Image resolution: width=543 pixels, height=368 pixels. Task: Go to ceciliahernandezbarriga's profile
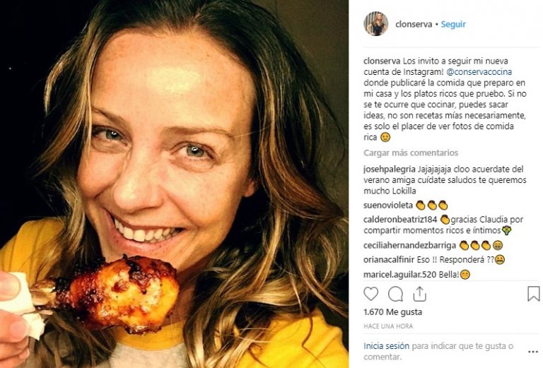409,246
